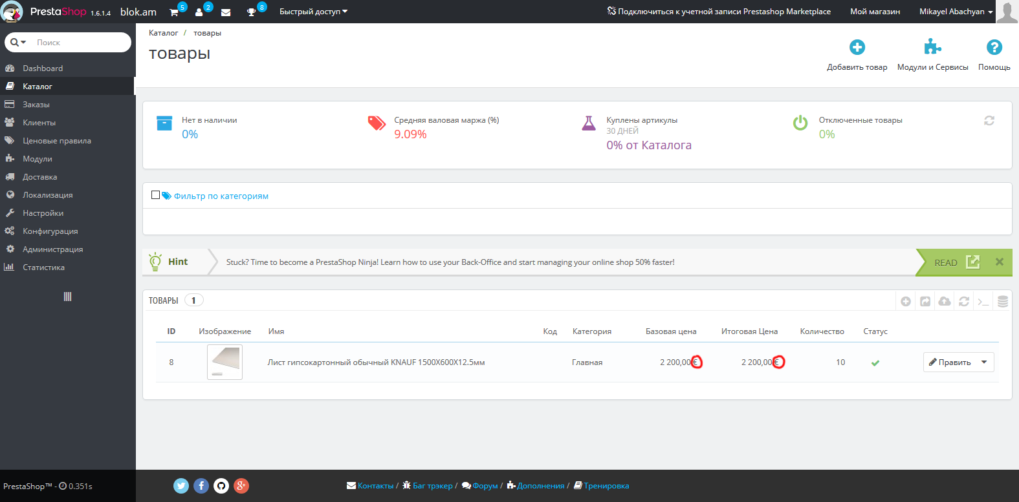
Task: Open PrestaShop Twitter page
Action: tap(181, 486)
